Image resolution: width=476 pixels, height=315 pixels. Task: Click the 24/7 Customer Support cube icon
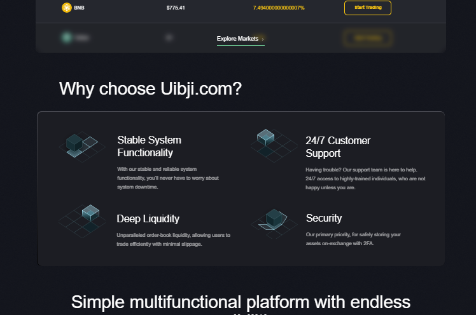pyautogui.click(x=274, y=145)
